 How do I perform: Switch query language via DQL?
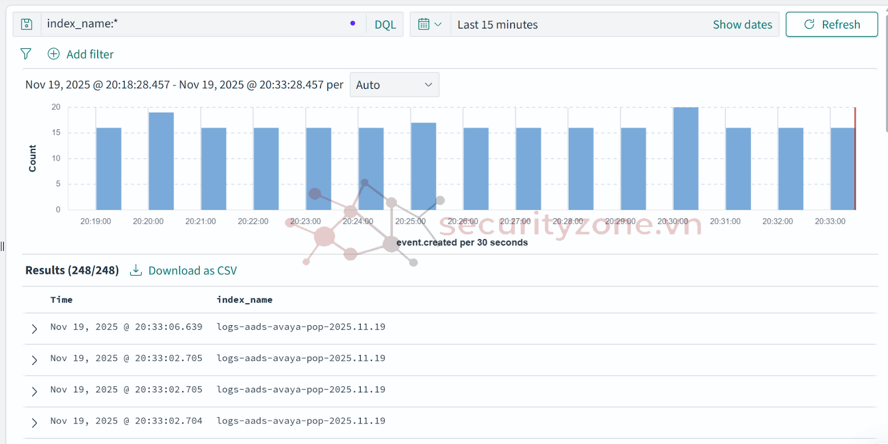point(385,24)
